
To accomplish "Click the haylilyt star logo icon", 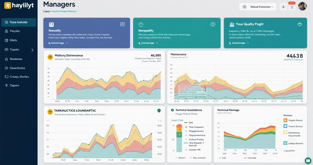I will (x=7, y=5).
